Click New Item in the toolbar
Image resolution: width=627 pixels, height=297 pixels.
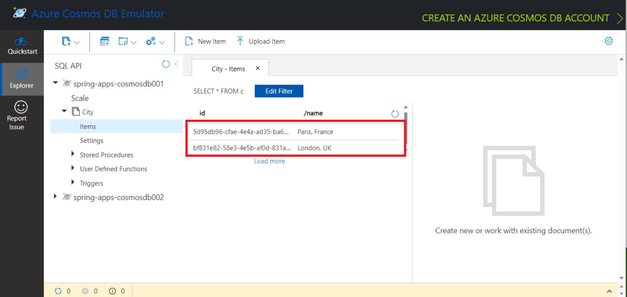[x=206, y=42]
